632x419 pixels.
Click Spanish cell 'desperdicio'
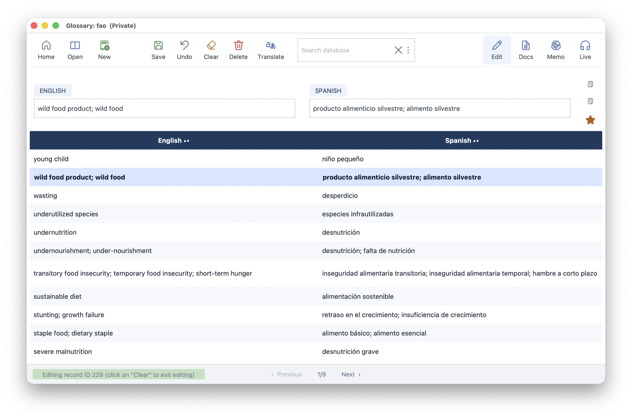[x=340, y=196]
